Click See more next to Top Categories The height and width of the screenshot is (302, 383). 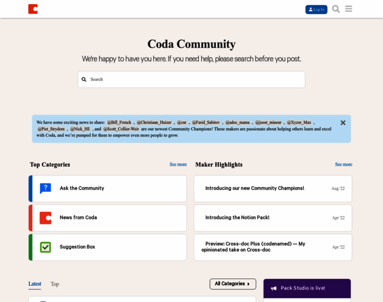pyautogui.click(x=178, y=165)
